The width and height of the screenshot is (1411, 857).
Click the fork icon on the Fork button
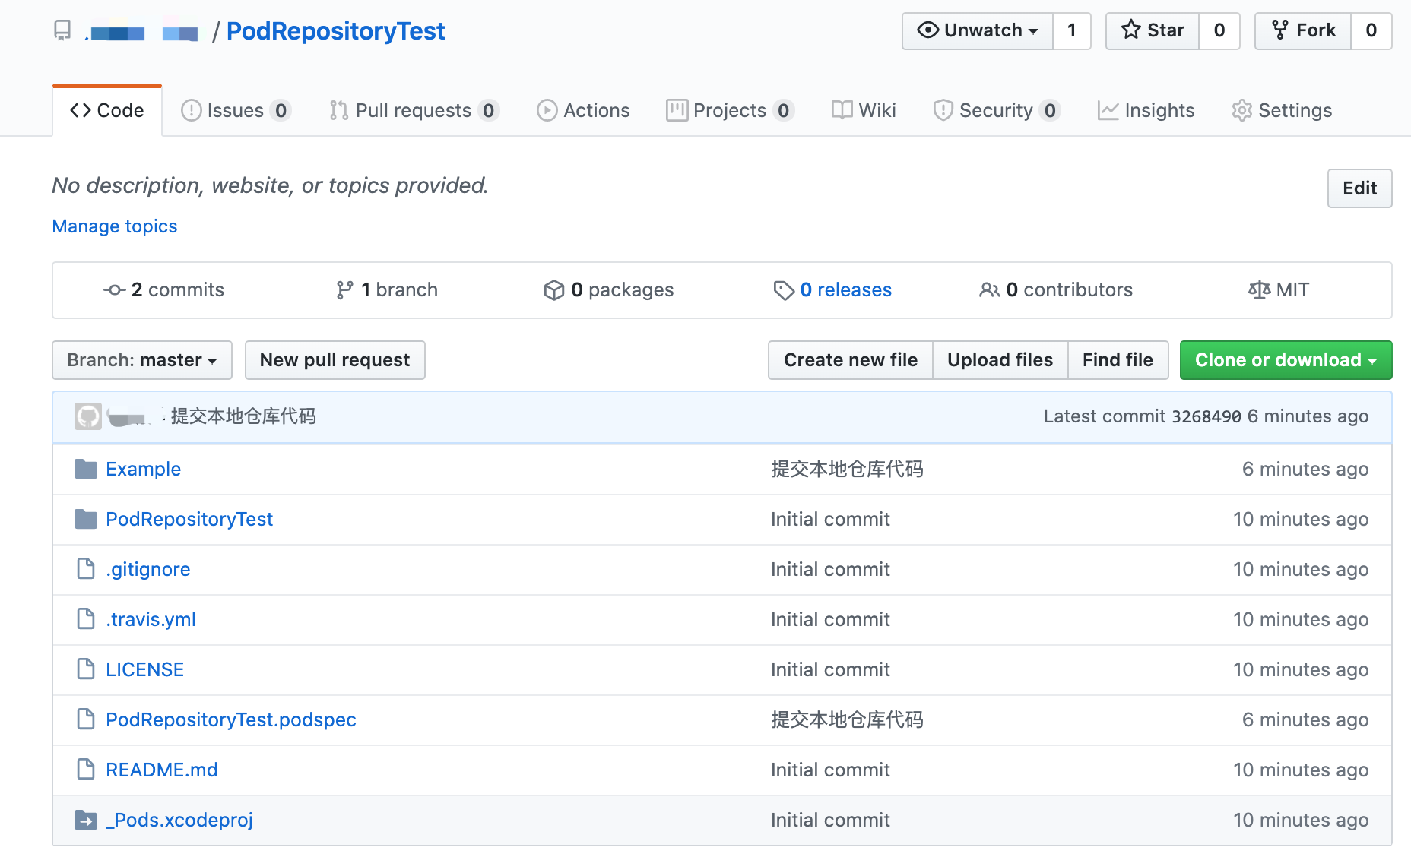coord(1280,30)
